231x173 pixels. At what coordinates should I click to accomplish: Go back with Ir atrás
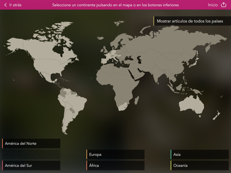pos(15,5)
